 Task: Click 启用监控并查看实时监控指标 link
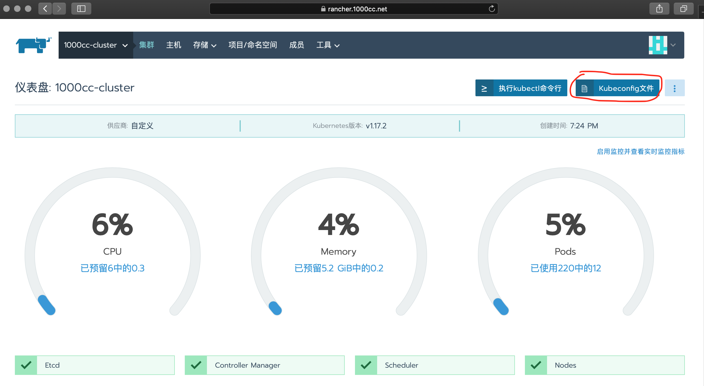pos(641,151)
